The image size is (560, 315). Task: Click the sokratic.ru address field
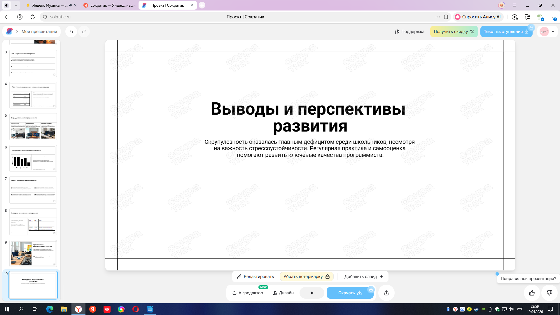[60, 17]
